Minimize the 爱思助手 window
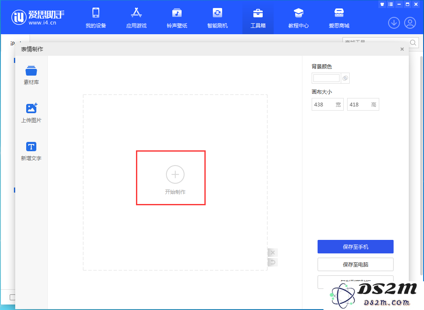 click(399, 4)
